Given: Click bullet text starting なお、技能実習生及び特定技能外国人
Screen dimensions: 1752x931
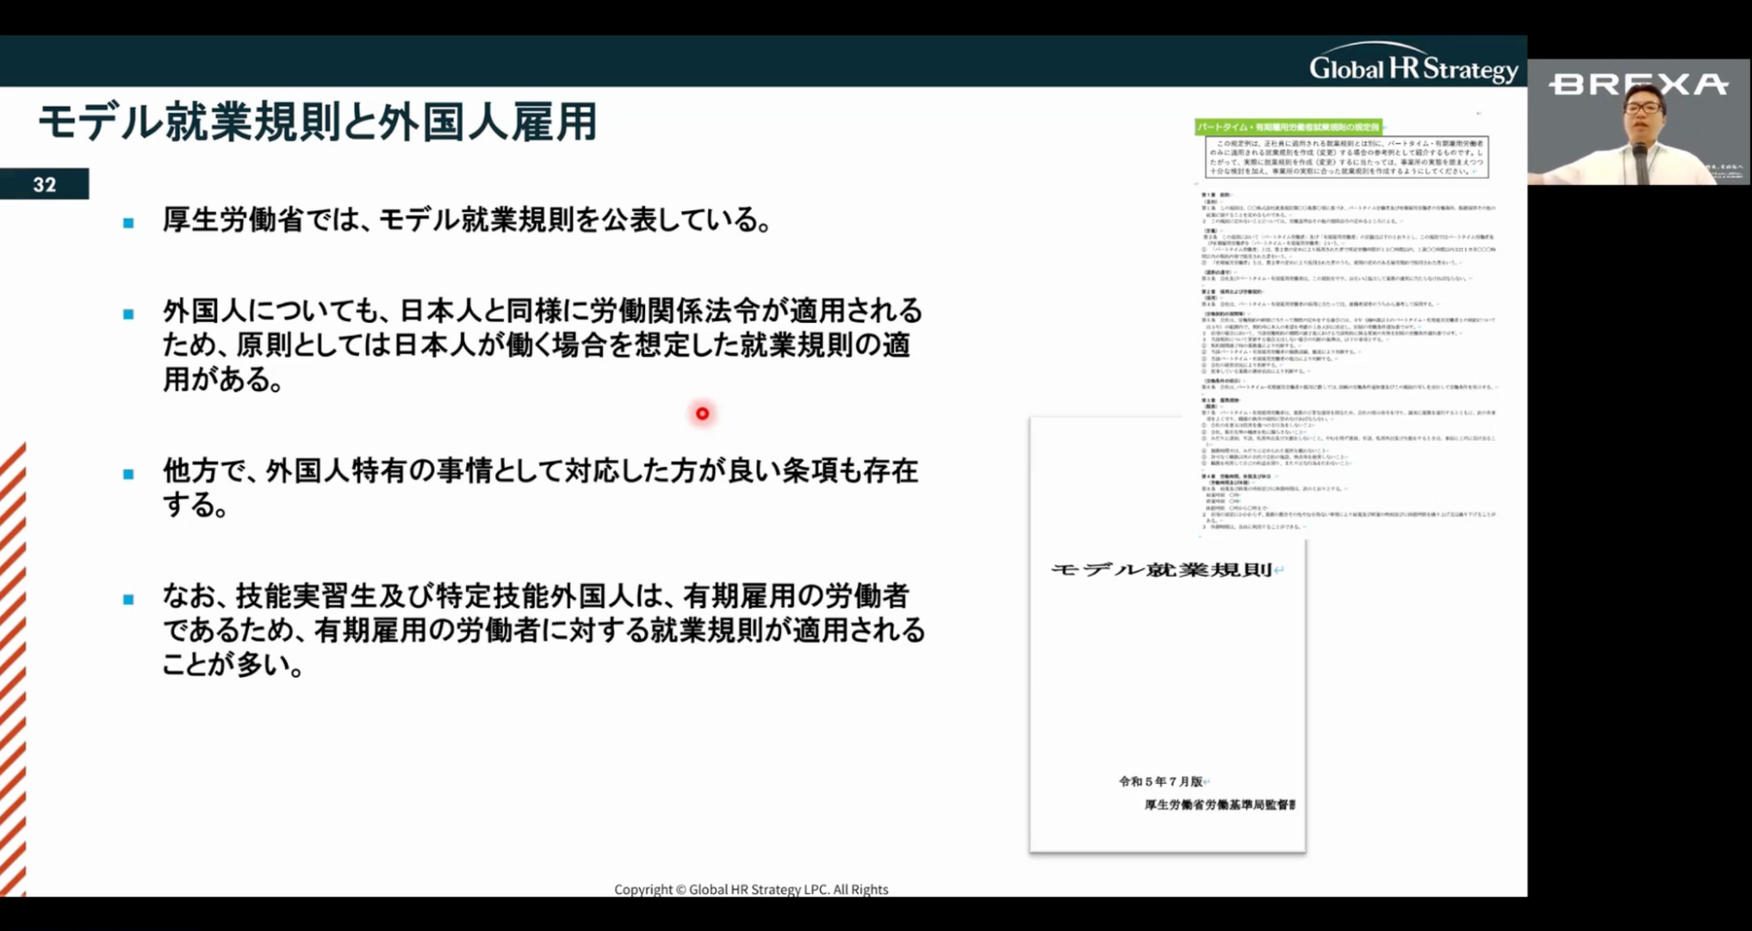Looking at the screenshot, I should [x=543, y=630].
